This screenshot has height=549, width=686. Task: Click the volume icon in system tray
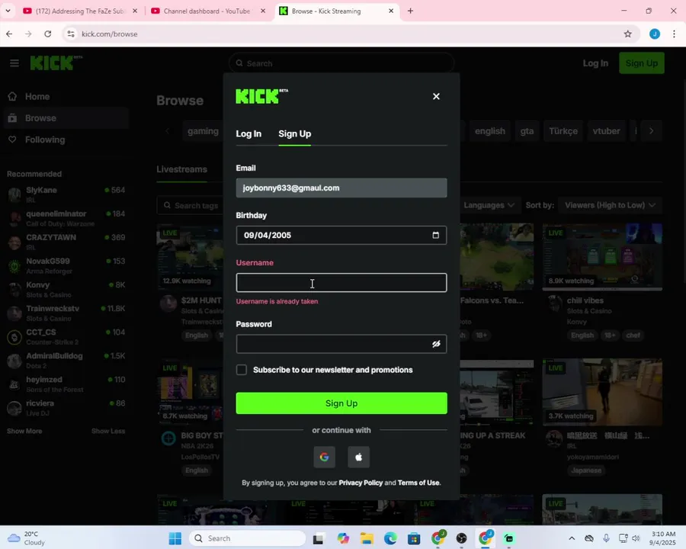(636, 538)
